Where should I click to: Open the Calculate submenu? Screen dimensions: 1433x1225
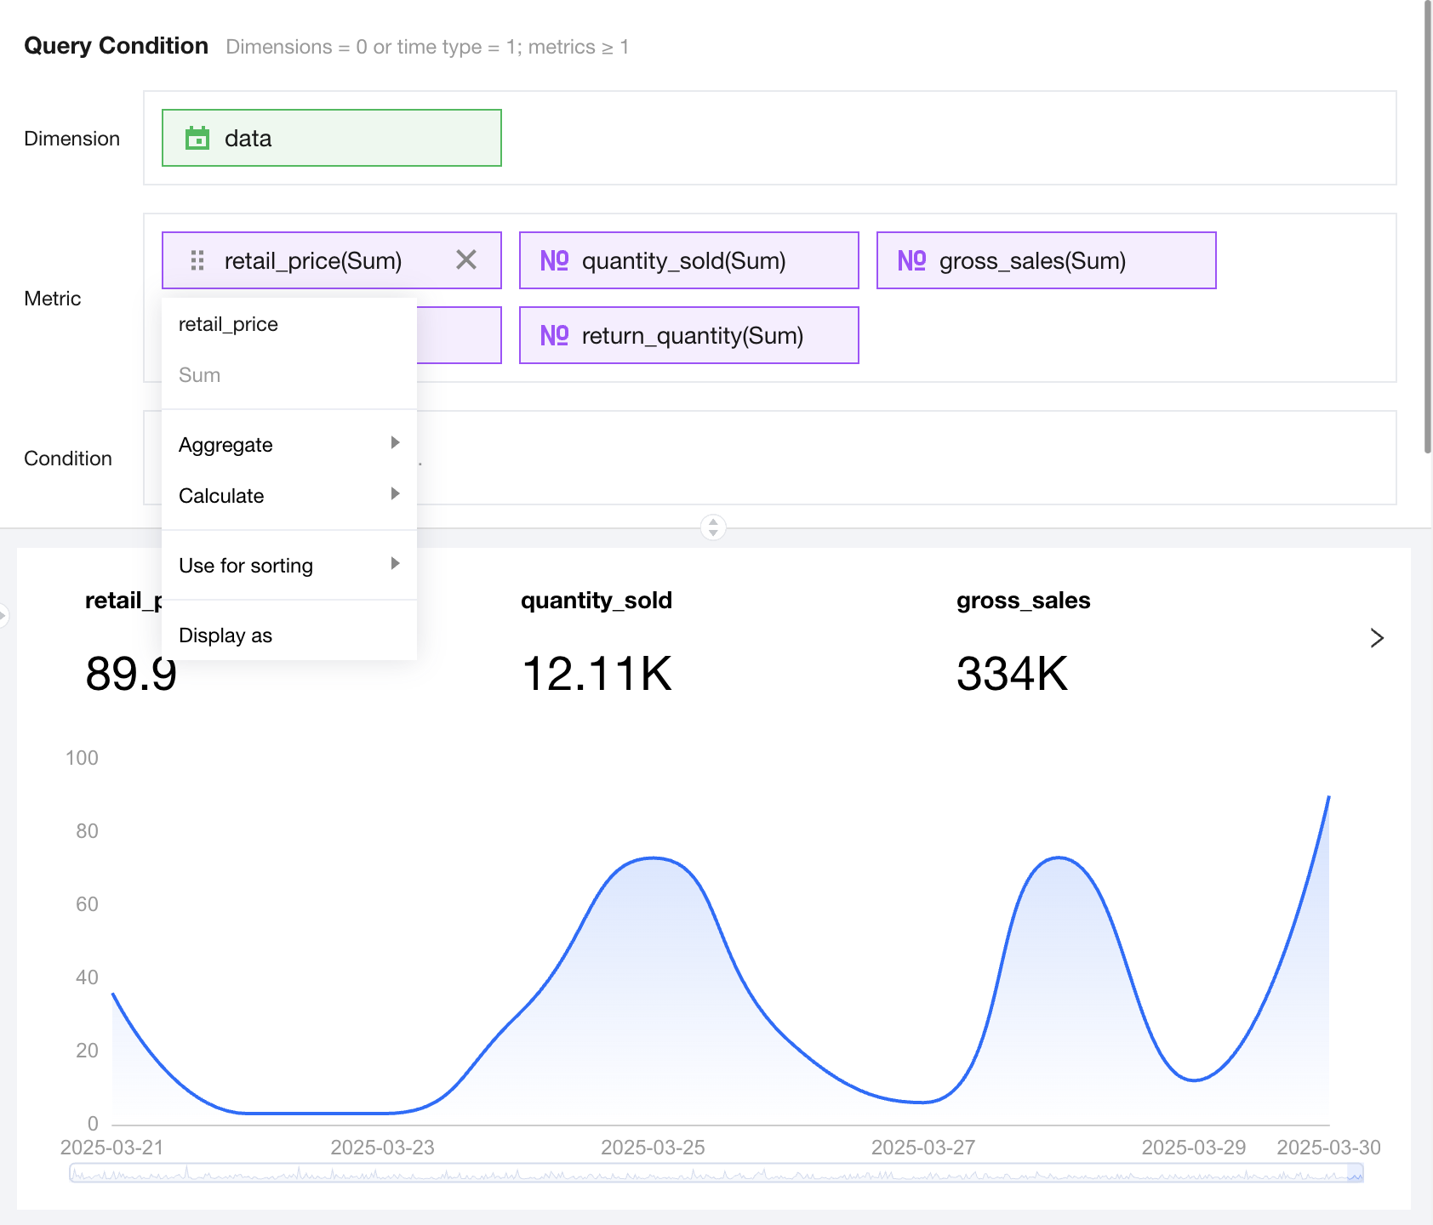(x=222, y=496)
